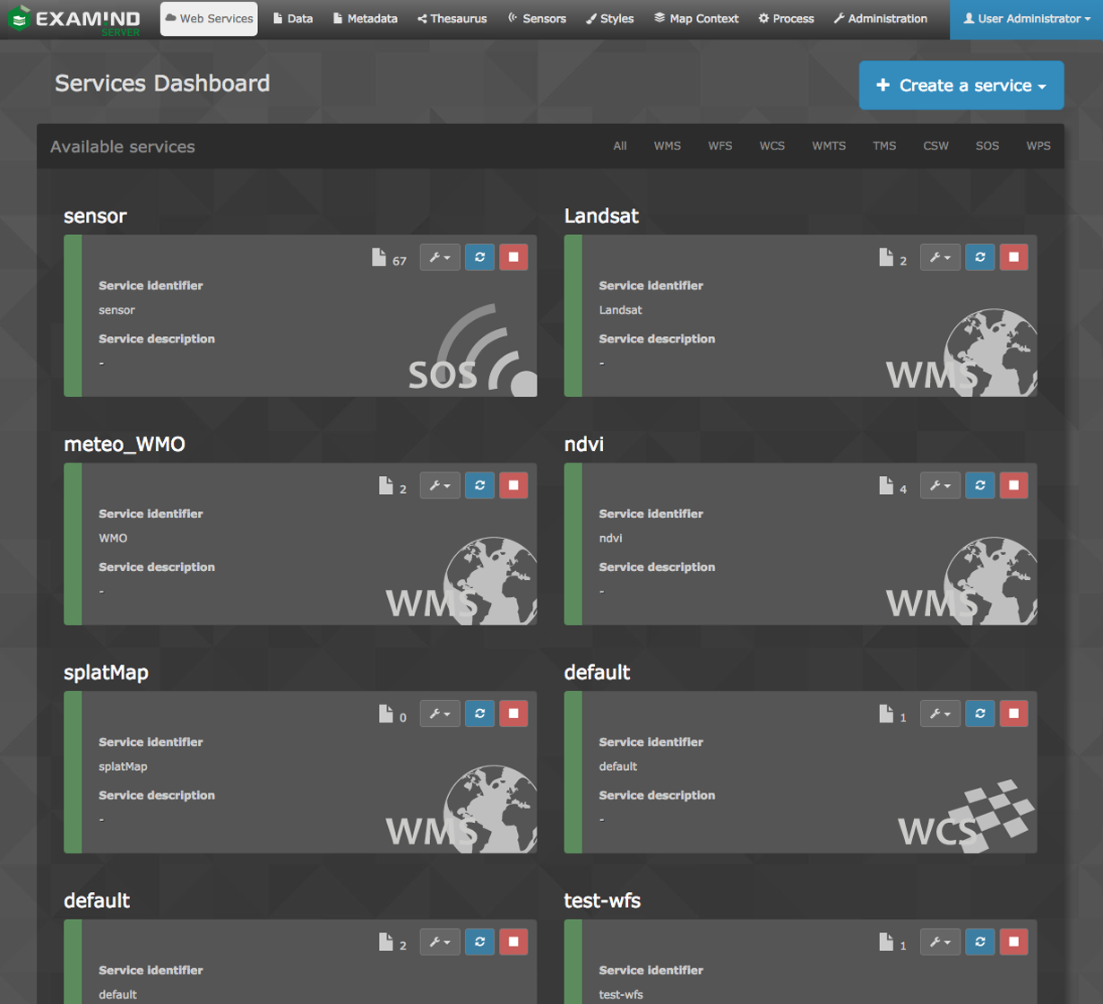Open the splatMap settings wrench menu
Screen dimensions: 1103x1004
point(439,714)
